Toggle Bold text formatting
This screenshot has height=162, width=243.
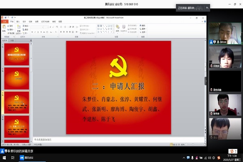click(x=32, y=32)
